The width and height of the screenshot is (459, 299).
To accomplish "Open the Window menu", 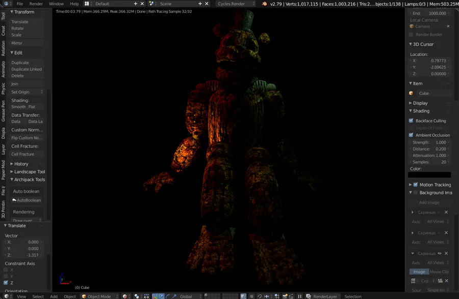I will (x=56, y=4).
